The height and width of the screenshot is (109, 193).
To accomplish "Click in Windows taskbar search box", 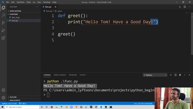I will click(22, 107).
